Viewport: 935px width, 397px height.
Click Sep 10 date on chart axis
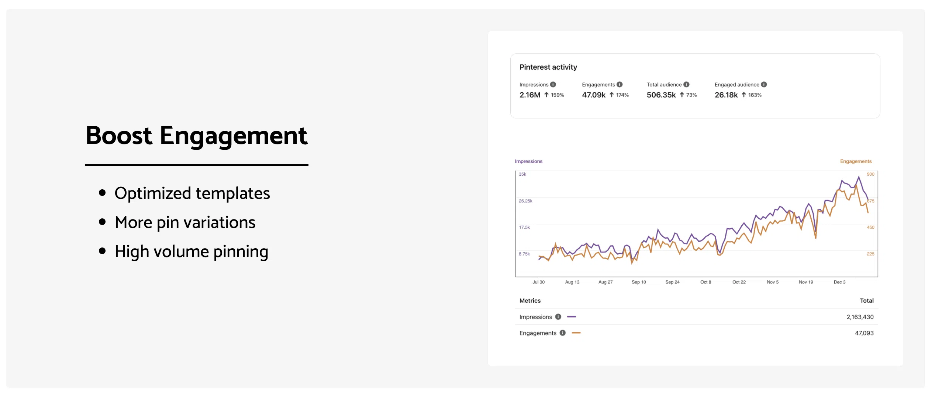(639, 282)
